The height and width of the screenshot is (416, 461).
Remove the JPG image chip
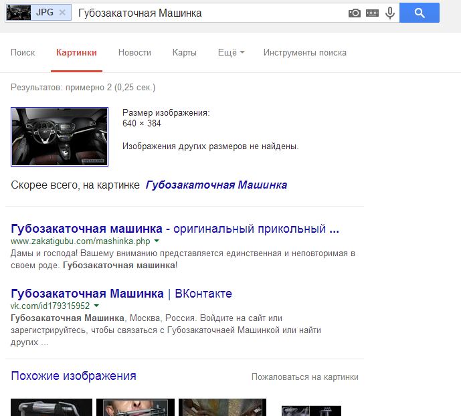[62, 12]
